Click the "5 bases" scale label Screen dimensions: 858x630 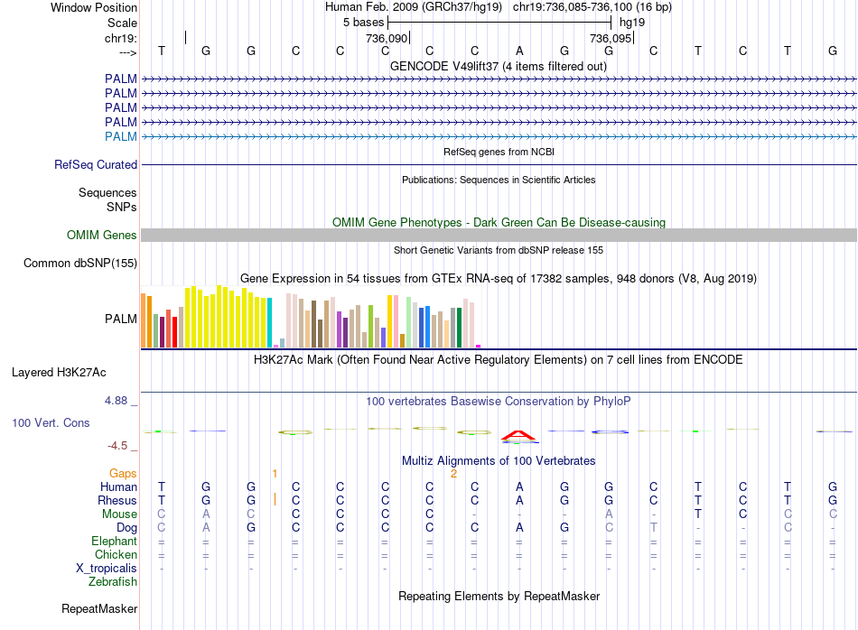pos(363,23)
